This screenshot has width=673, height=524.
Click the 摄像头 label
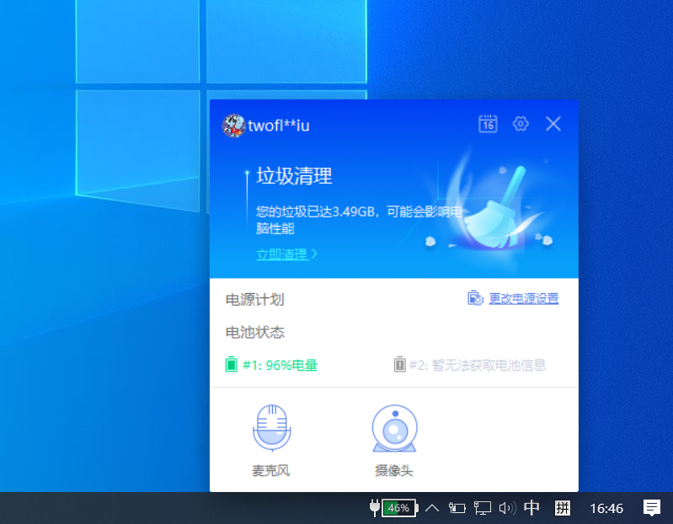point(393,471)
